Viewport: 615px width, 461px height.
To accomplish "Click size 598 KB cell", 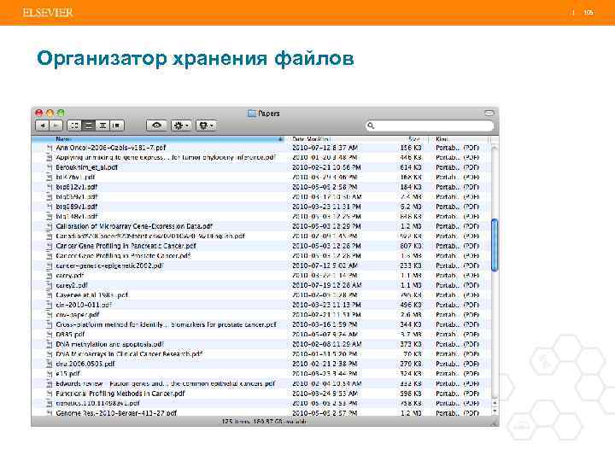I will (411, 394).
